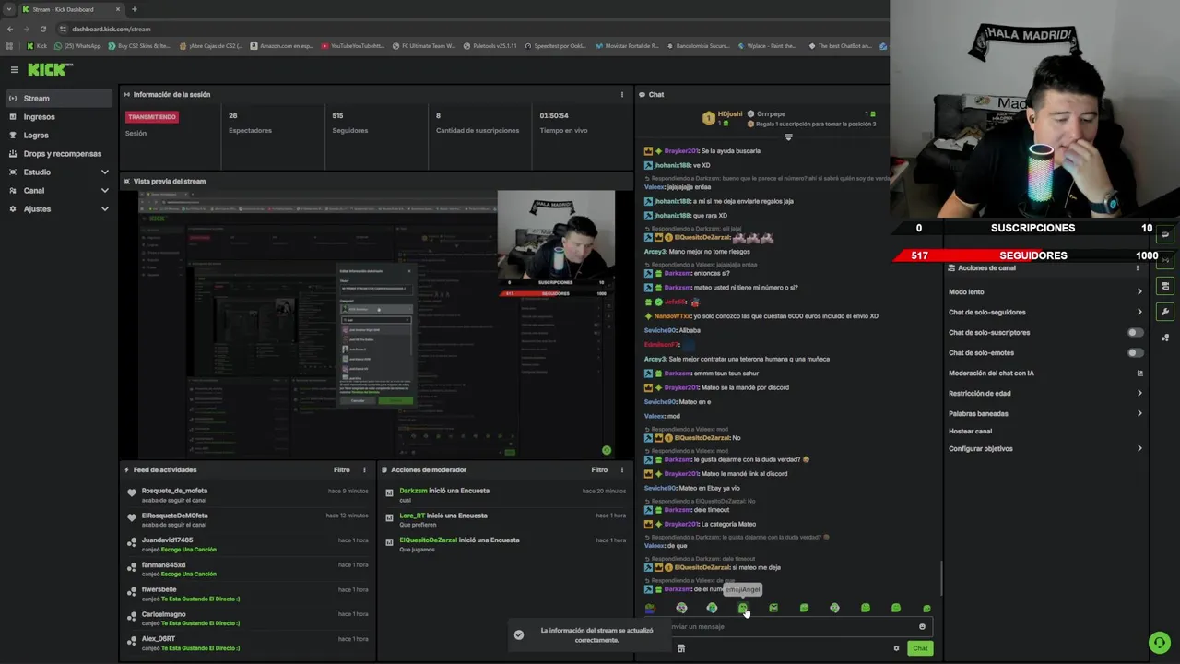Open Moderación del chat con IA
The image size is (1180, 664).
click(x=1045, y=373)
